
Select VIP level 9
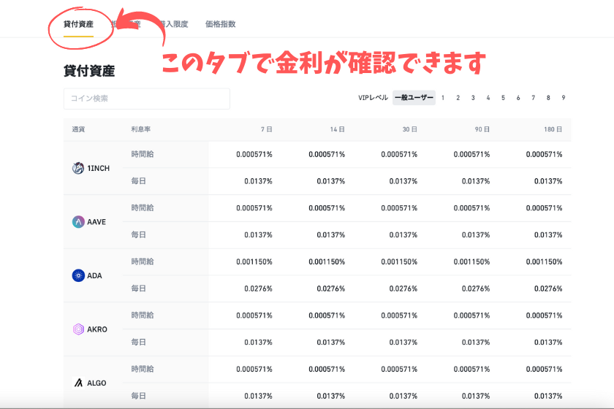pos(564,98)
